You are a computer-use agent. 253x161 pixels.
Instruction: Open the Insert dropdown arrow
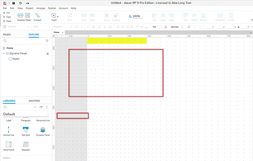(58, 16)
